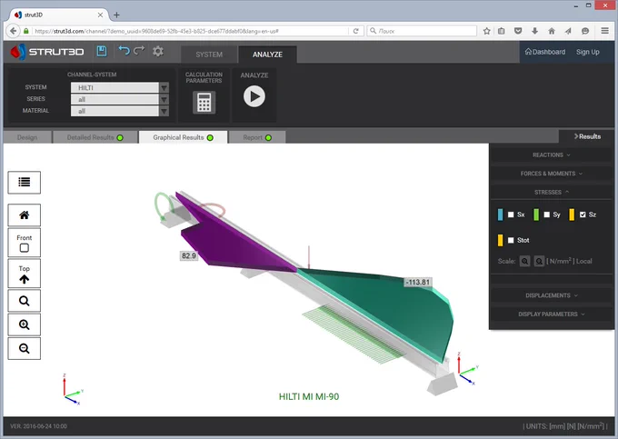Open the Detailed Results tab
The image size is (618, 439).
coord(95,137)
